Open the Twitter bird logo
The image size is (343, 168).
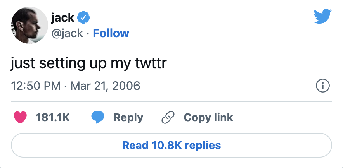pos(322,16)
